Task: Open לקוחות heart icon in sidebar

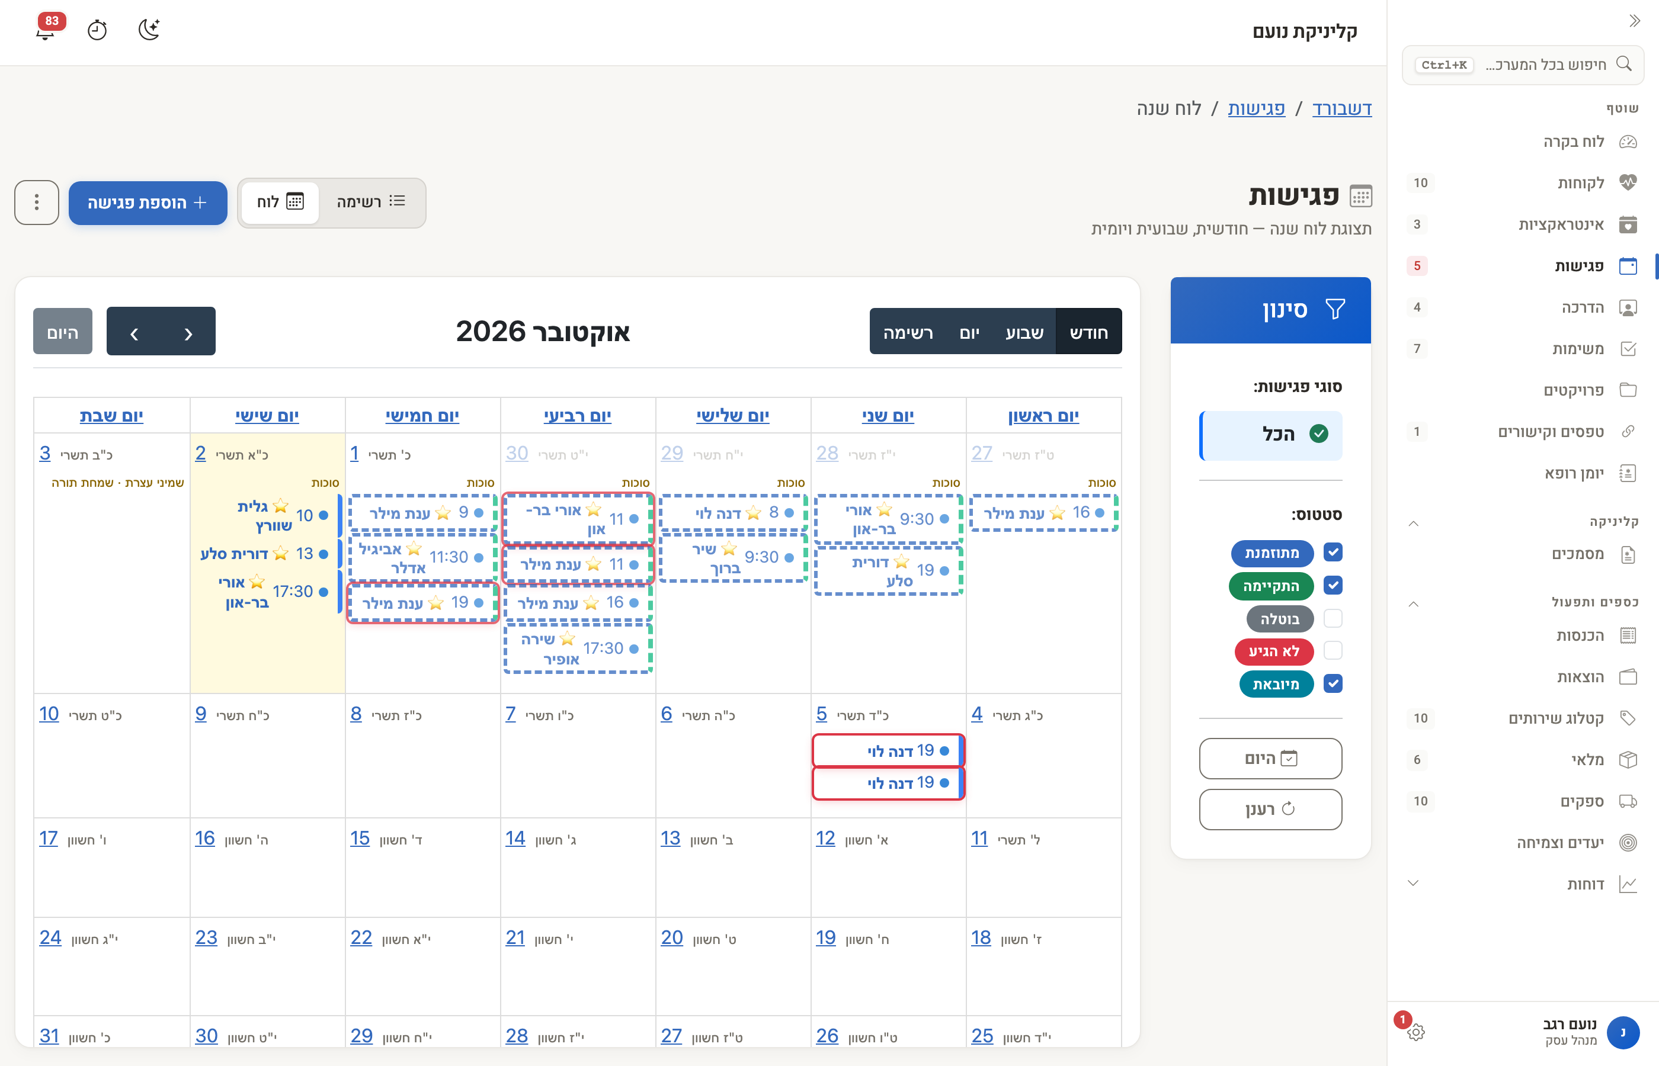Action: [x=1628, y=183]
